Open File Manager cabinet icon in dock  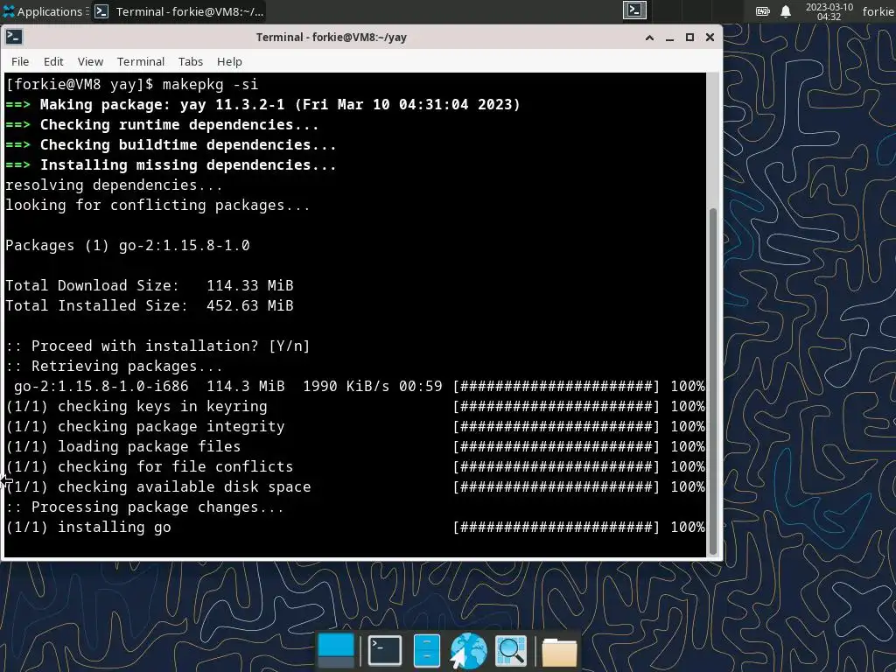click(426, 651)
